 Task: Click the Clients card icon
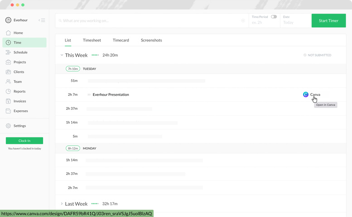pyautogui.click(x=8, y=72)
